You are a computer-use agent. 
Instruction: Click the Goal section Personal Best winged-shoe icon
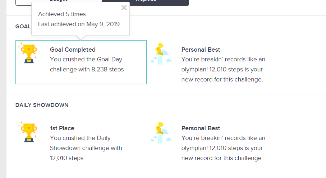tap(161, 54)
